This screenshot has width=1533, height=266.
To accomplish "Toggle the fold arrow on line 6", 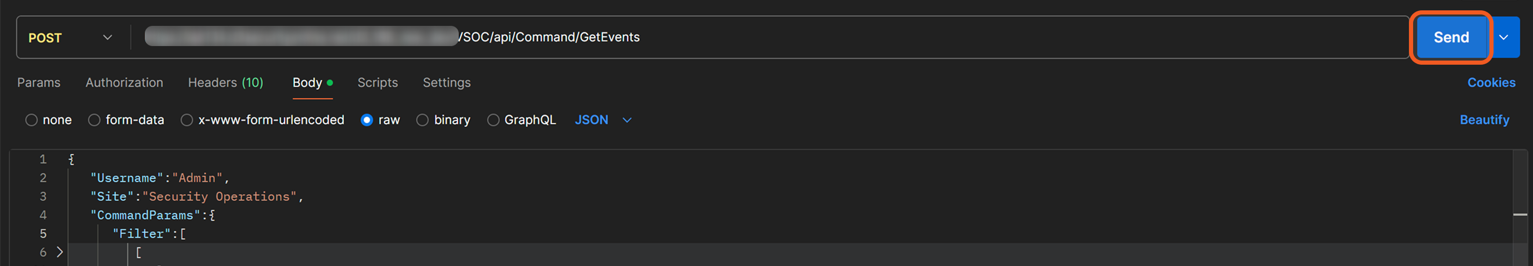I will click(60, 252).
